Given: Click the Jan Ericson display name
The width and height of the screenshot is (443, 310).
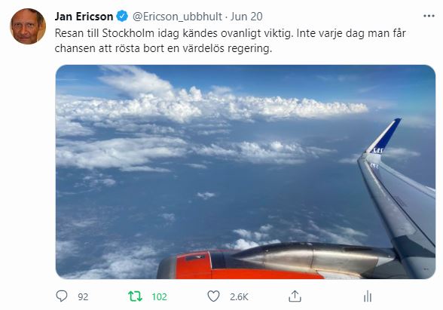Looking at the screenshot, I should tap(84, 17).
